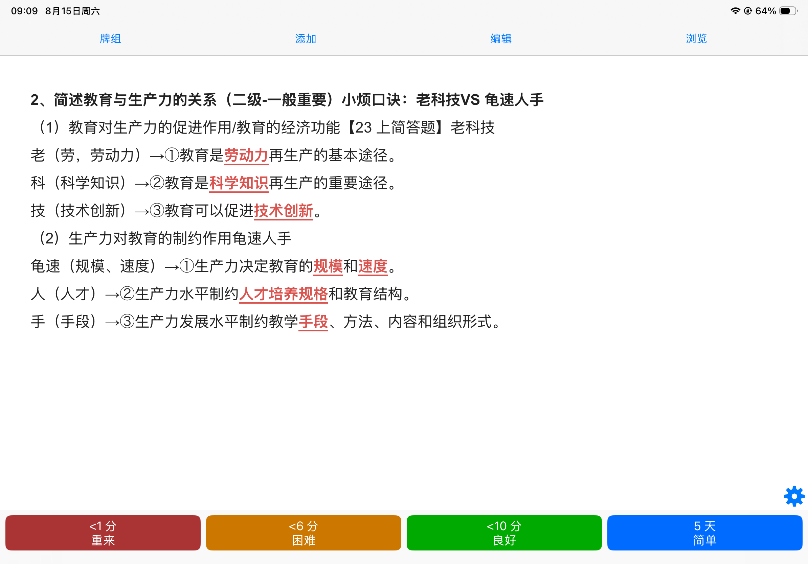Tap the mnemonic 老科技VS 龟速人手
This screenshot has height=564, width=808.
click(x=480, y=100)
